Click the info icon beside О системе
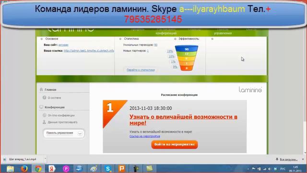This screenshot has width=307, height=173. pyautogui.click(x=45, y=98)
